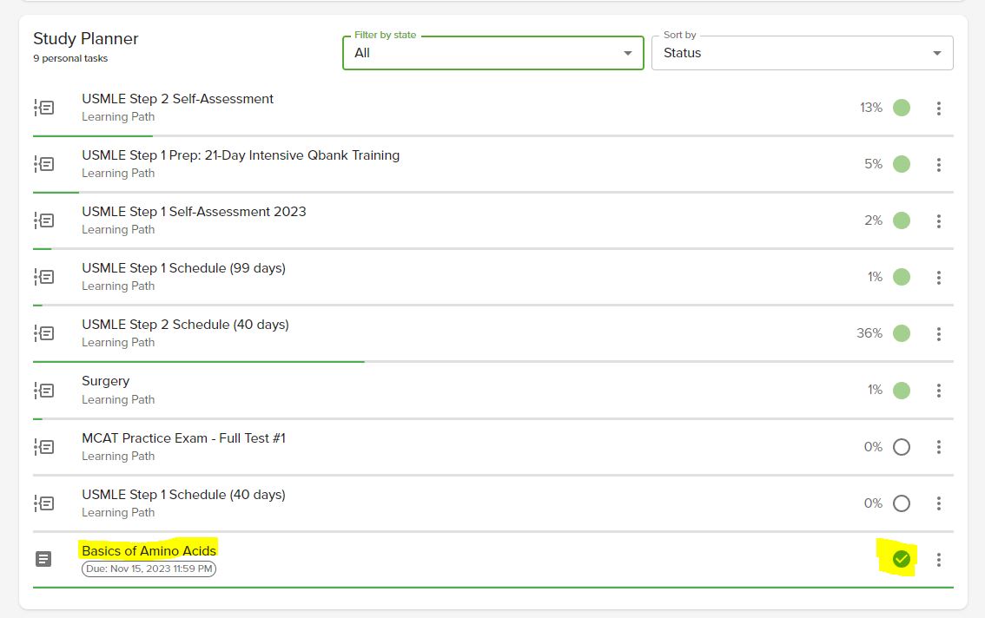Image resolution: width=985 pixels, height=618 pixels.
Task: Click the three-dot menu beside USMLE Step 2 Schedule
Action: coord(939,333)
